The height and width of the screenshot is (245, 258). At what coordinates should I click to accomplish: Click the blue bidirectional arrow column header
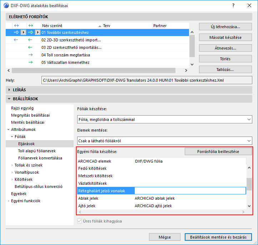point(16,26)
